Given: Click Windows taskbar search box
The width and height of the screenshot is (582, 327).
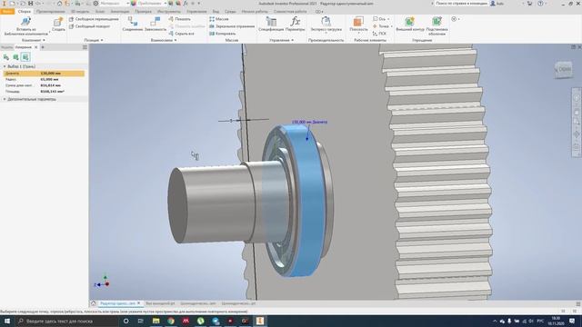Looking at the screenshot, I should pyautogui.click(x=66, y=321).
